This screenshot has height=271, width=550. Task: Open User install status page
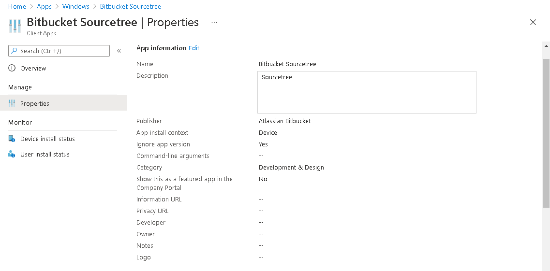(45, 154)
